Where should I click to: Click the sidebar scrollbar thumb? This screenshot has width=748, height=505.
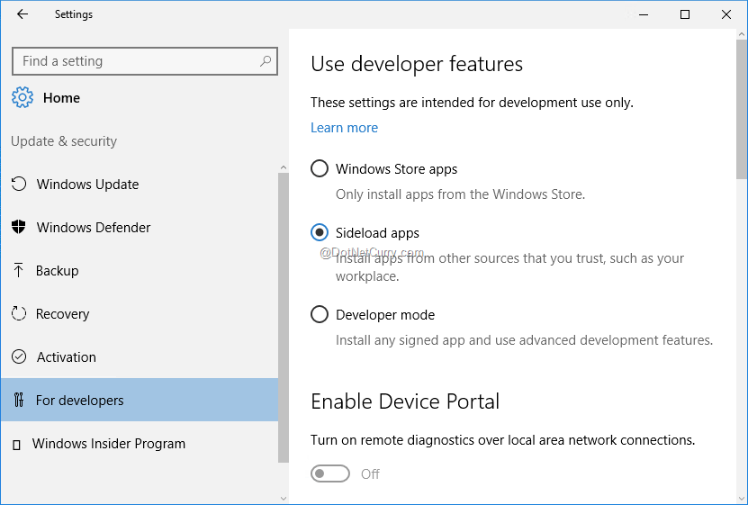[x=284, y=318]
